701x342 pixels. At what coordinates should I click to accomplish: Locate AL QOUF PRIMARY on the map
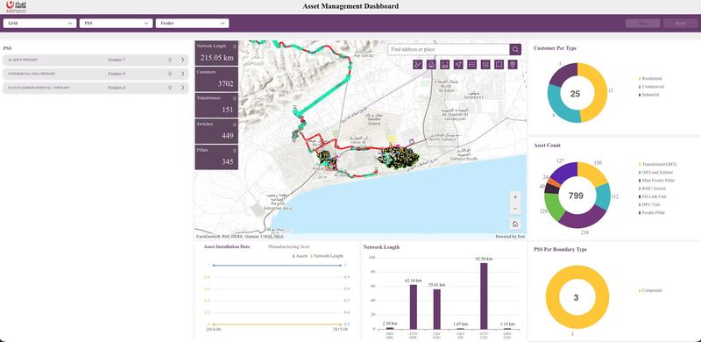point(170,60)
